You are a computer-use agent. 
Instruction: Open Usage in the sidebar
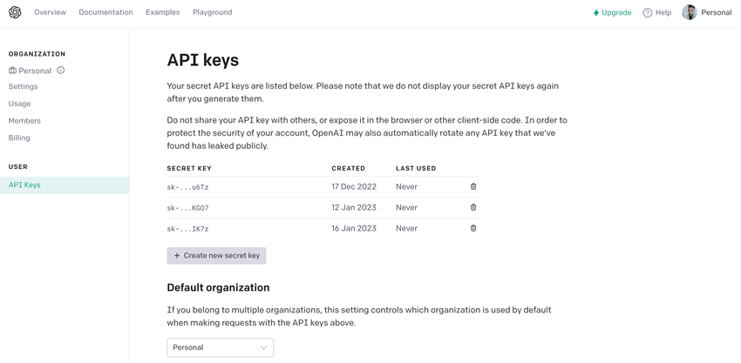click(x=19, y=104)
